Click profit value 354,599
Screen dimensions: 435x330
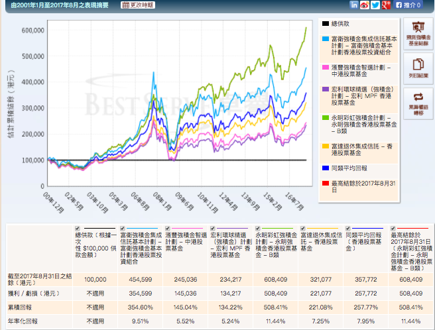141,294
